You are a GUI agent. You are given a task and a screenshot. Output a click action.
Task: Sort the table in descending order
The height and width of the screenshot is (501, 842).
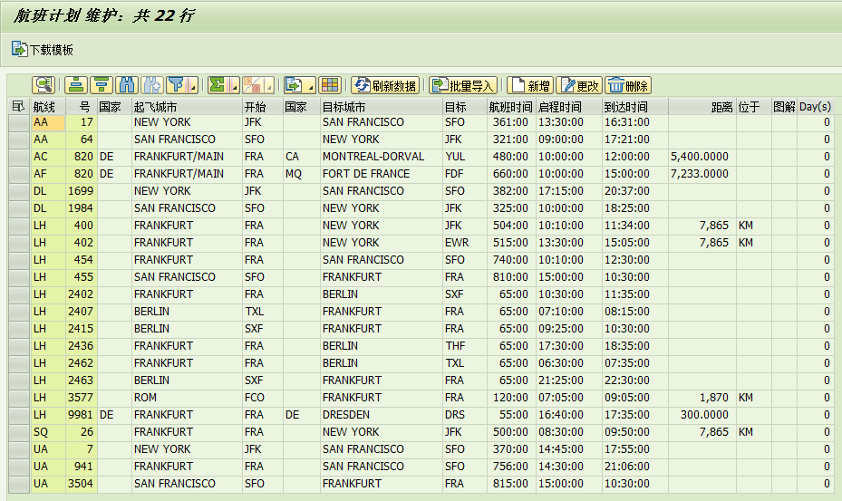coord(101,85)
